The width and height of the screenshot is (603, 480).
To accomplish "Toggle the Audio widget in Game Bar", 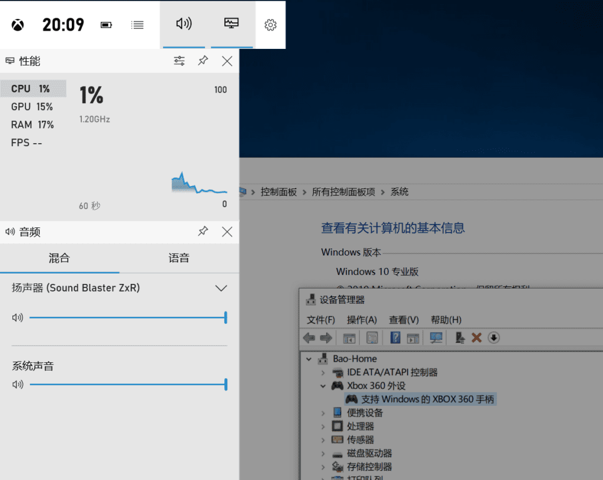I will (x=184, y=24).
